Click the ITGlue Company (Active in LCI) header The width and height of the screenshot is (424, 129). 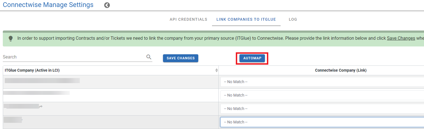pos(32,71)
